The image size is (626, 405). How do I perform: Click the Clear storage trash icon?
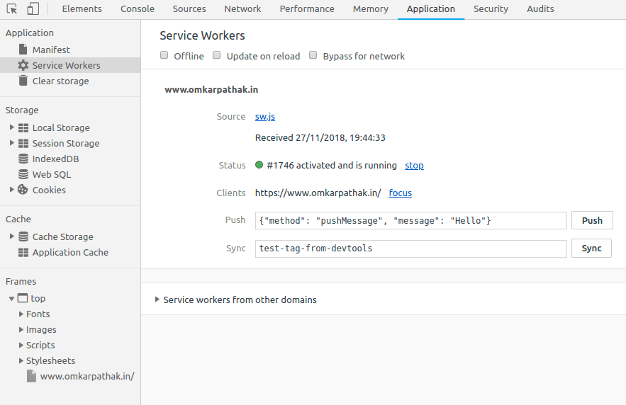pyautogui.click(x=23, y=81)
